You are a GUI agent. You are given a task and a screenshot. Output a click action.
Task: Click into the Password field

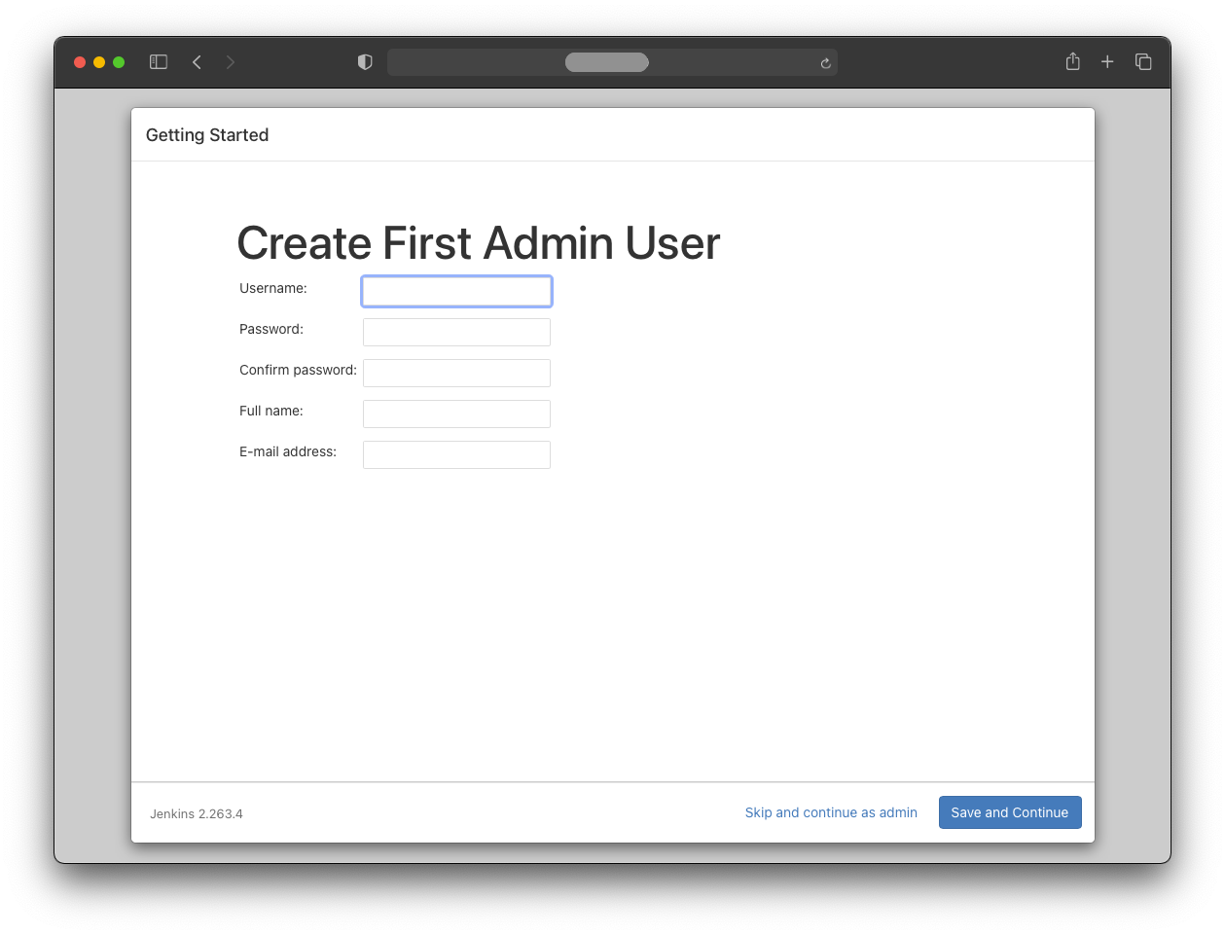456,333
